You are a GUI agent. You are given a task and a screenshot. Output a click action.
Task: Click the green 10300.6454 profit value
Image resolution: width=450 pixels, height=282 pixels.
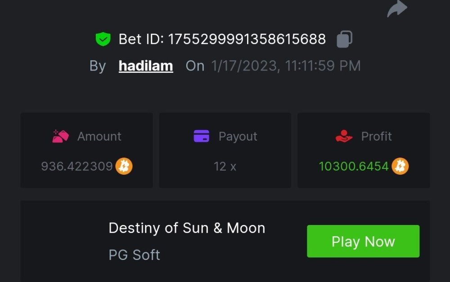[353, 167]
